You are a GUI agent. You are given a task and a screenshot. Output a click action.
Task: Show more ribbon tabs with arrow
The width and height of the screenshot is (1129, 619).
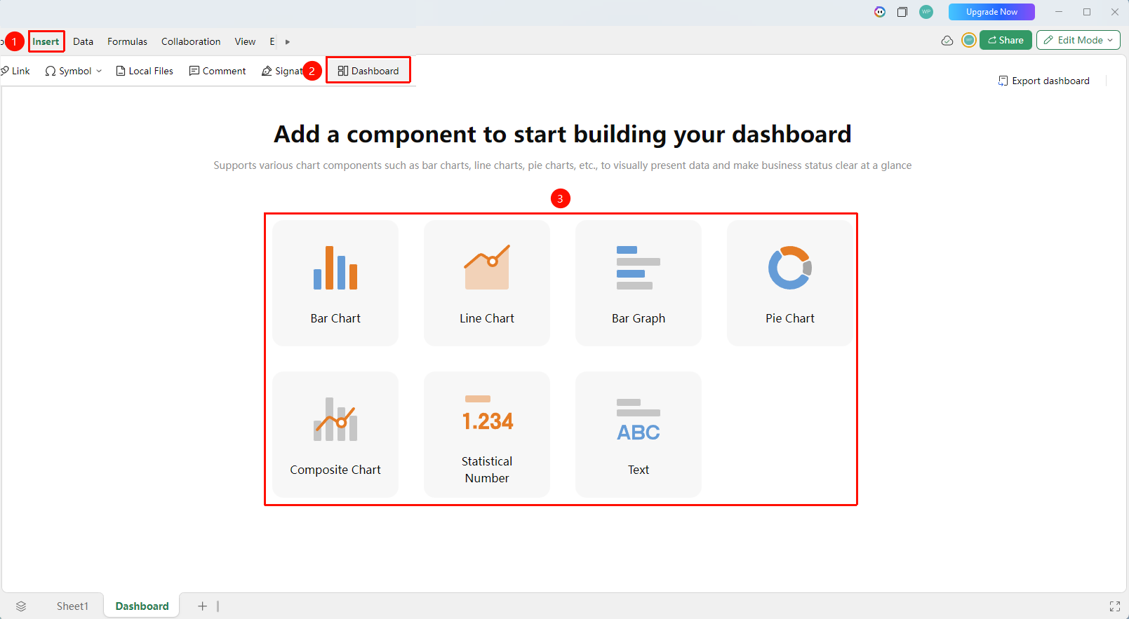tap(288, 41)
